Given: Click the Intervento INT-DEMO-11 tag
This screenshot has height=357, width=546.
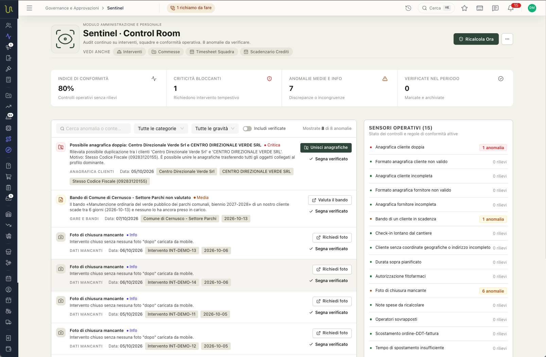Looking at the screenshot, I should point(172,314).
